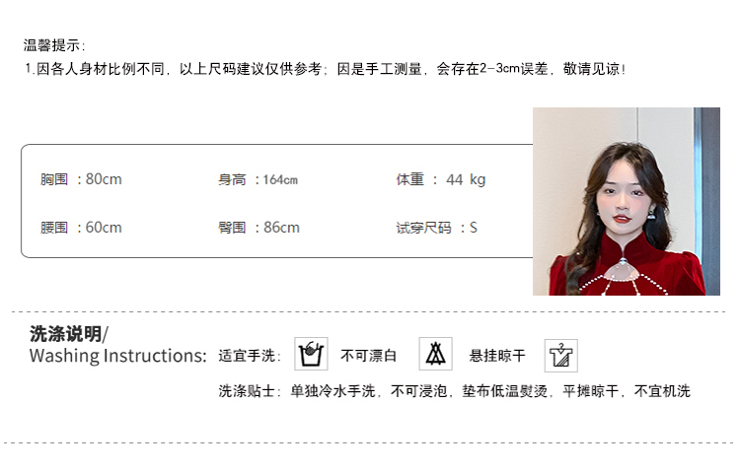This screenshot has width=740, height=472.
Task: Click the 腰围 60cm measurement
Action: [x=81, y=228]
